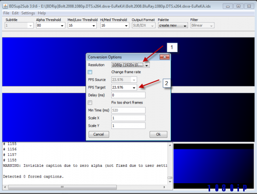Image resolution: width=257 pixels, height=194 pixels.
Task: Click the Delay (ms) input field
Action: click(x=128, y=95)
